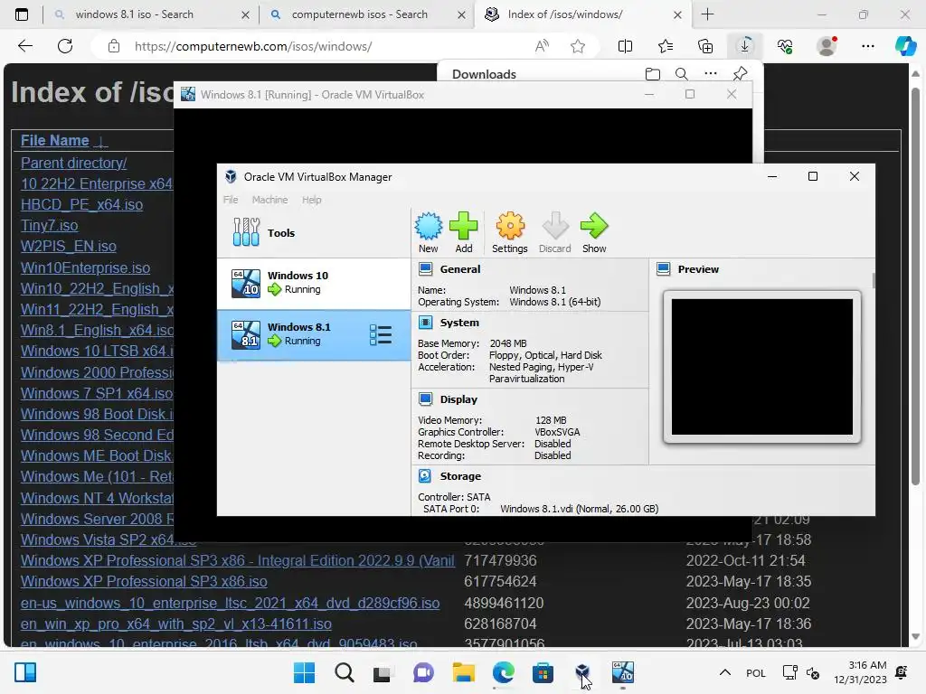Click the Downloads toolbar icon in Edge

(745, 46)
